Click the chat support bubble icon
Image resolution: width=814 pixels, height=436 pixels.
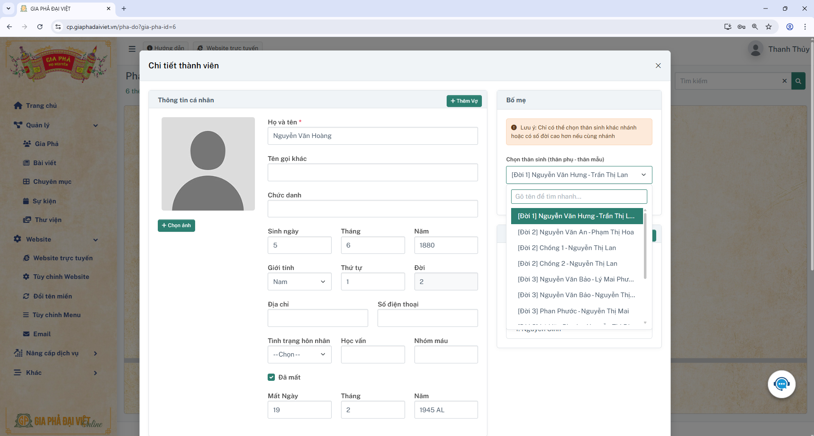pyautogui.click(x=781, y=384)
